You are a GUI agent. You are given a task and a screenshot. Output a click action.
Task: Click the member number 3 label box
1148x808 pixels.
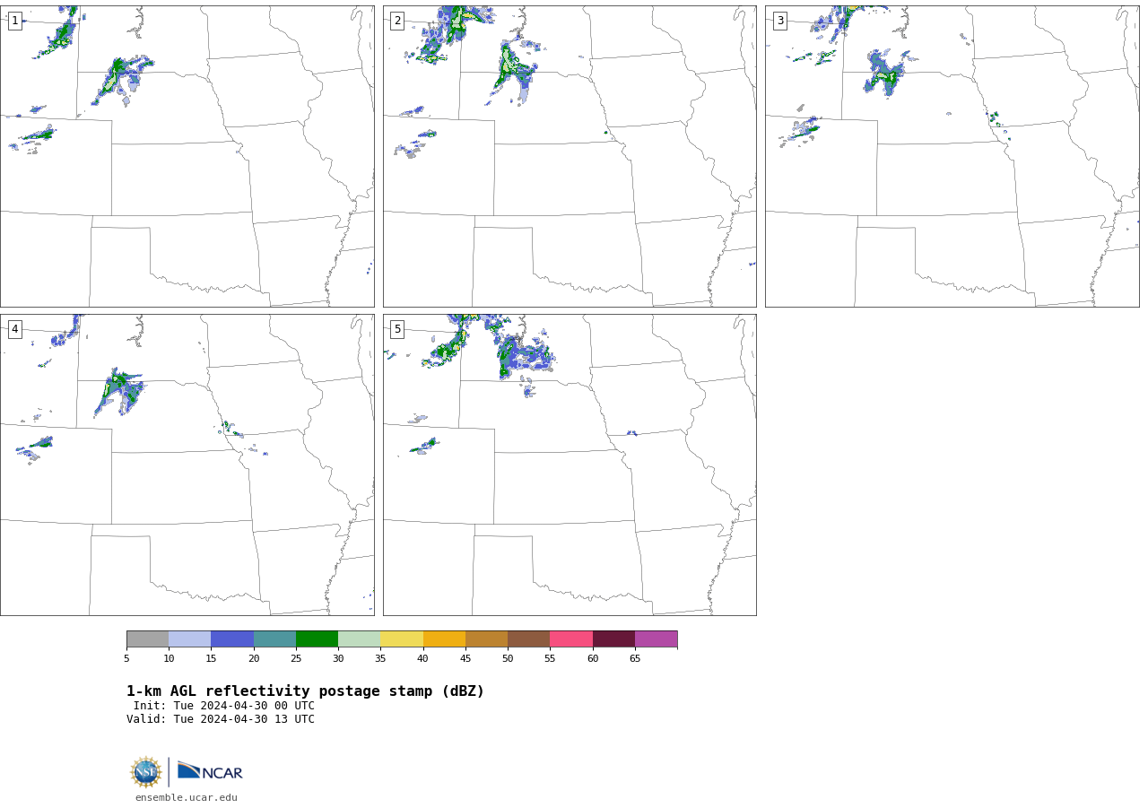pyautogui.click(x=779, y=21)
